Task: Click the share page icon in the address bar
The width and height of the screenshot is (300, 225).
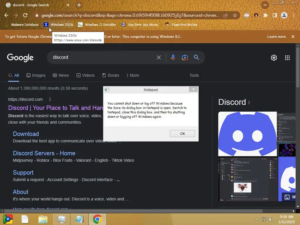Action: click(x=226, y=15)
